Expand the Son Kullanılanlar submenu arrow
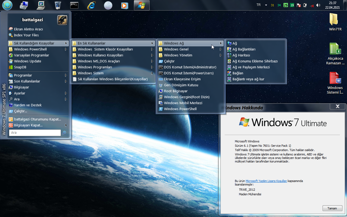 (66, 81)
